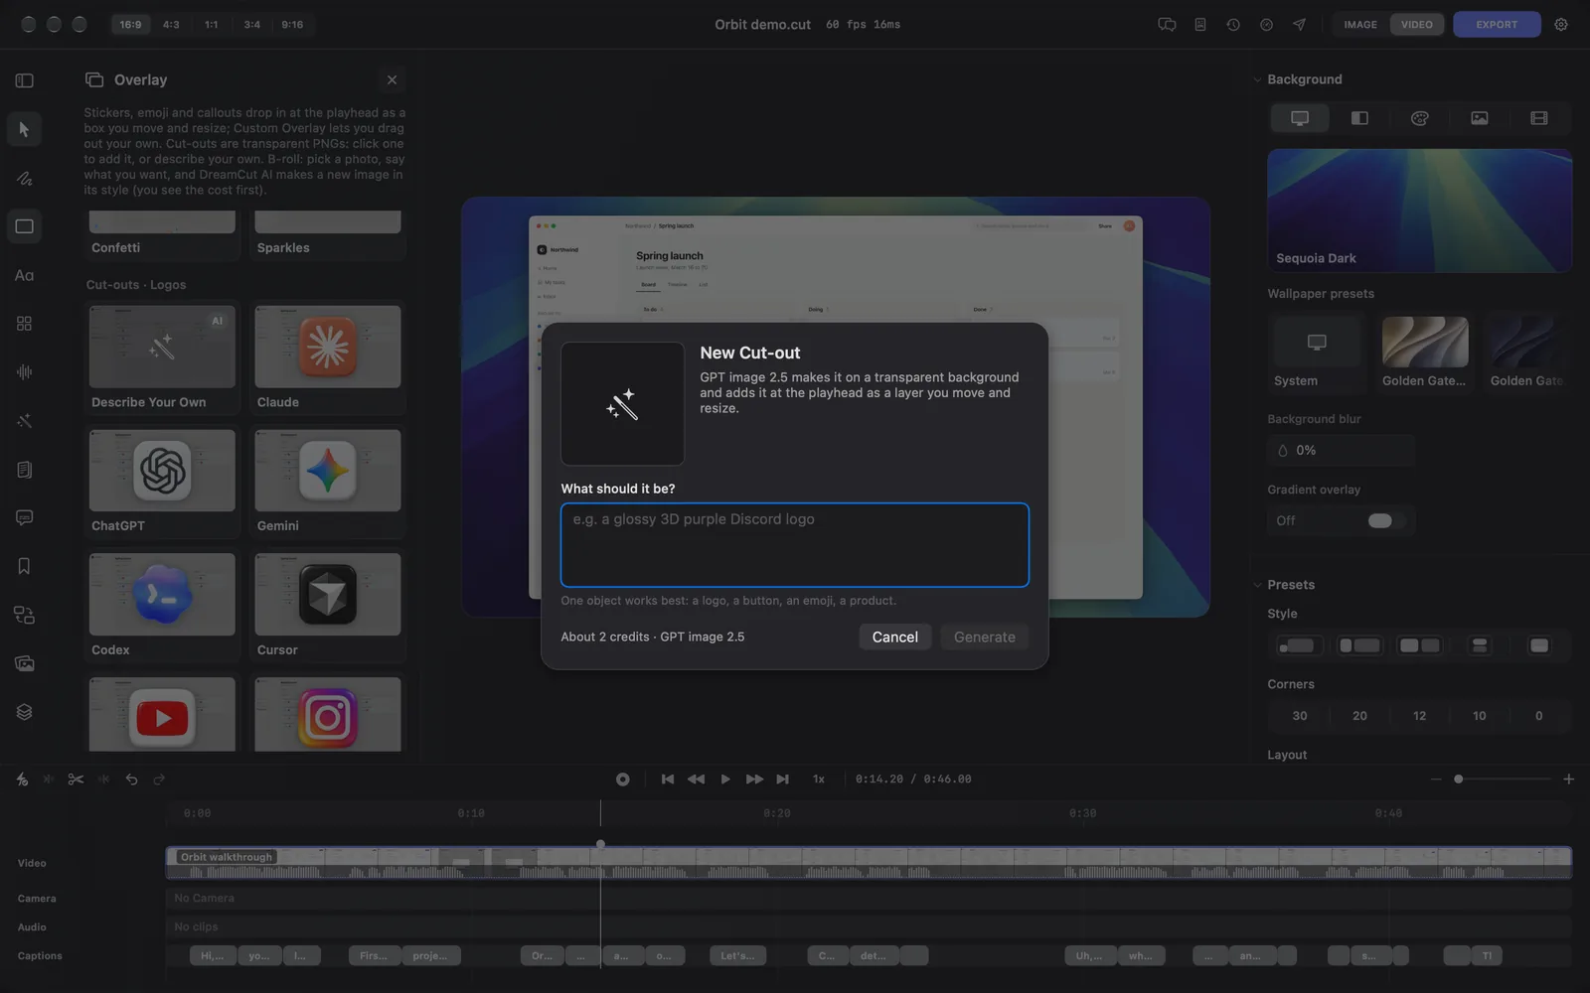Image resolution: width=1590 pixels, height=993 pixels.
Task: Jump to the start of the timeline
Action: coord(668,780)
